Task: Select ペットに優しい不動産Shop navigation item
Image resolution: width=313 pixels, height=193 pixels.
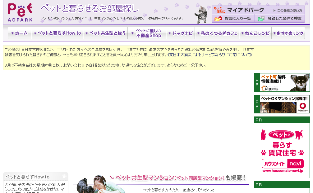Action: tap(147, 33)
